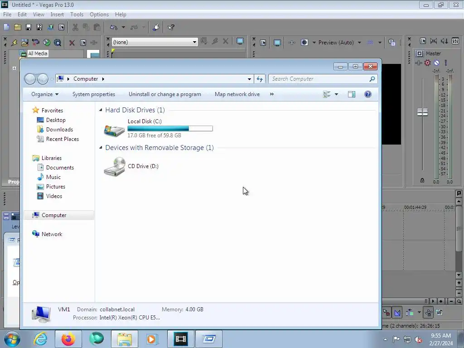Open the View menu
This screenshot has height=348, width=464.
tap(39, 14)
